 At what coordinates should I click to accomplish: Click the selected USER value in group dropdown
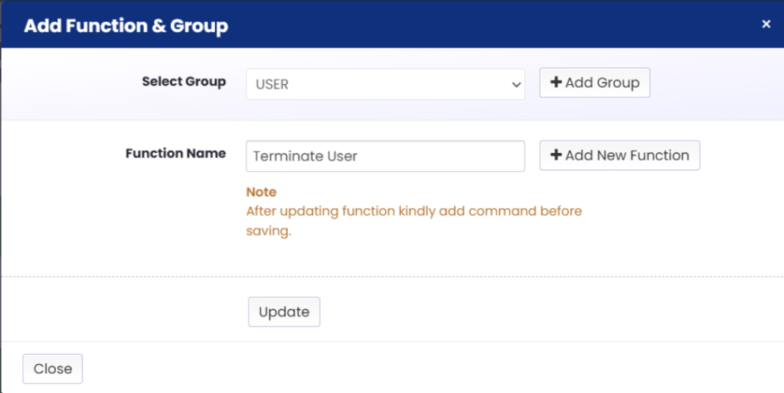point(272,84)
